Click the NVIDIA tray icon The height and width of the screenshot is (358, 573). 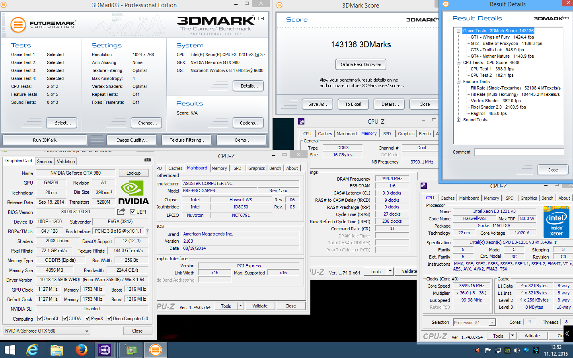pyautogui.click(x=507, y=350)
